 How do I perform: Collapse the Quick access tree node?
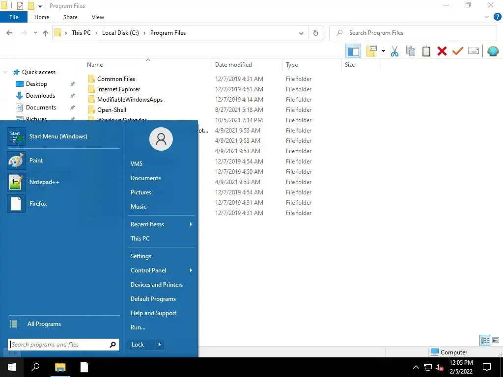click(x=5, y=72)
